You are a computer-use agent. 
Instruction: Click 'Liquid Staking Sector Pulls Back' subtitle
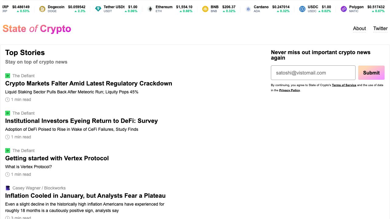click(72, 92)
